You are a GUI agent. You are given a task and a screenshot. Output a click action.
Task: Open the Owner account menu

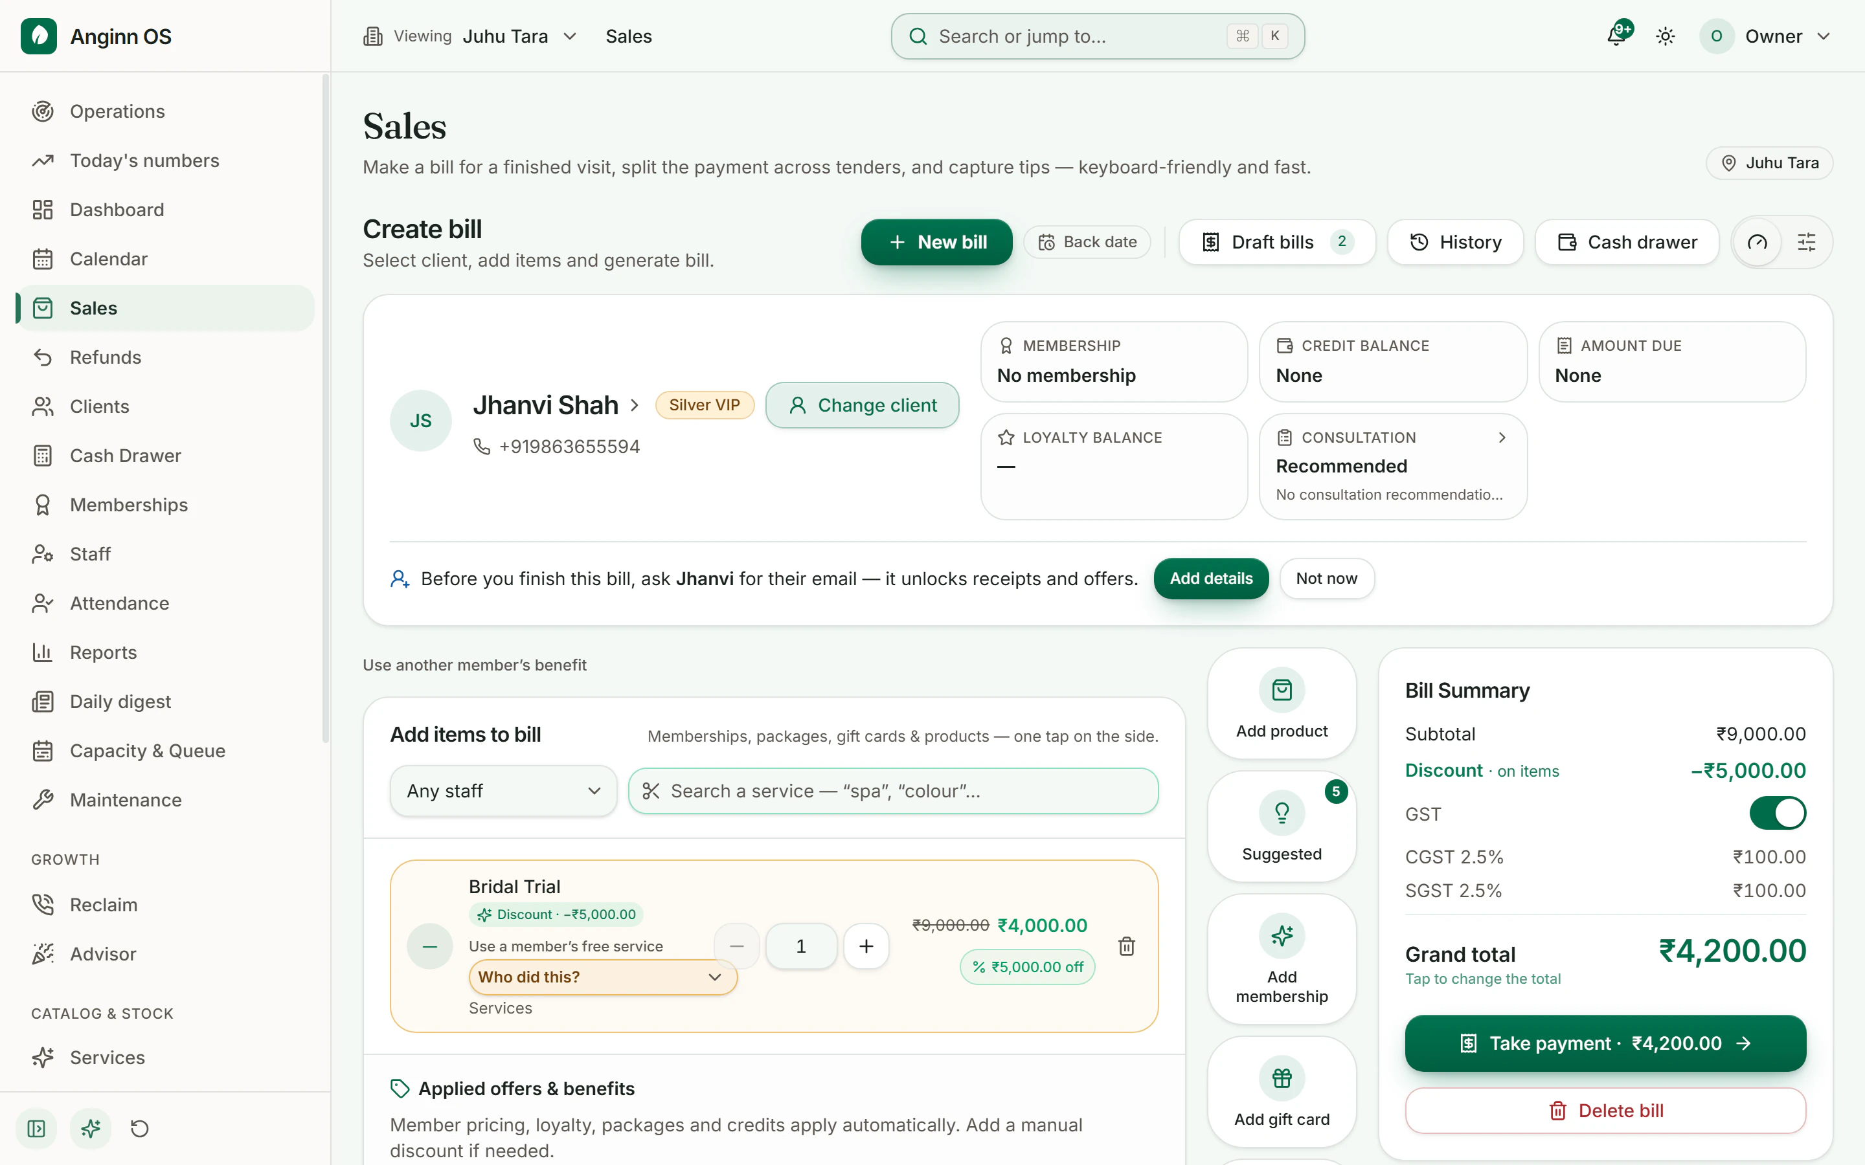[x=1765, y=36]
